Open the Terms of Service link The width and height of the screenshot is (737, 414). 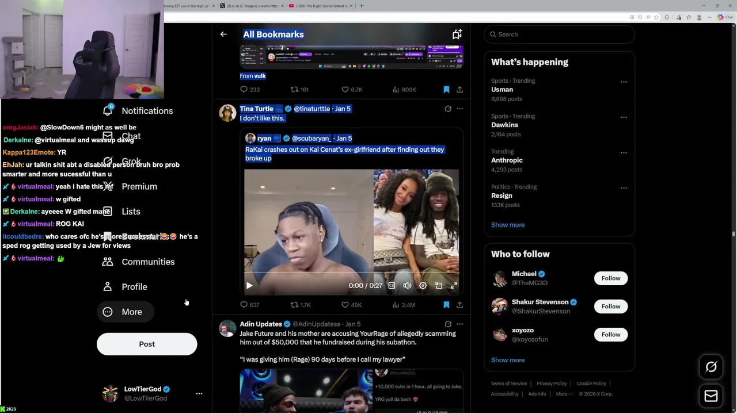508,384
